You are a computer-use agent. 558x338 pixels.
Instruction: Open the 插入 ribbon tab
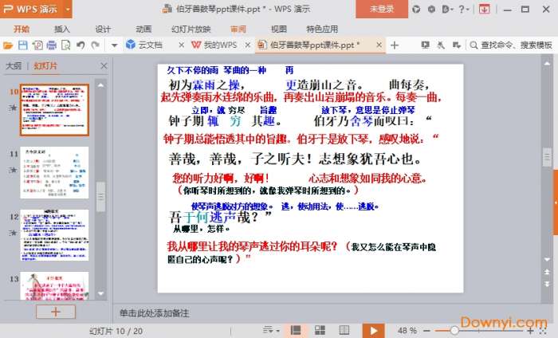[x=62, y=29]
